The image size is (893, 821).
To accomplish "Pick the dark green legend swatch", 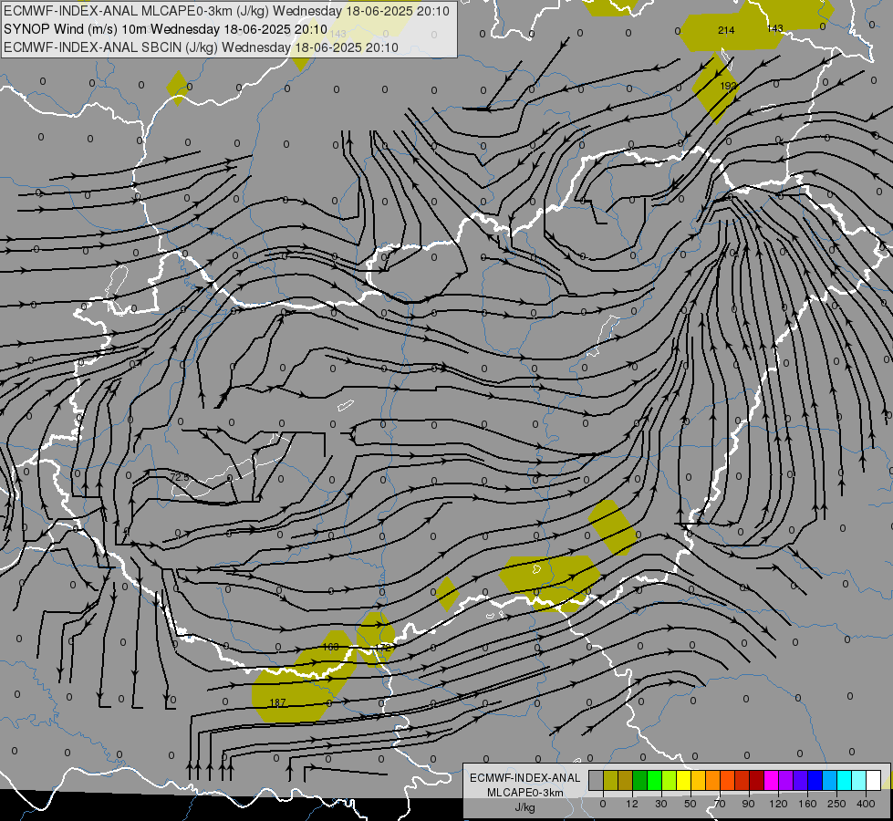I will tap(640, 780).
